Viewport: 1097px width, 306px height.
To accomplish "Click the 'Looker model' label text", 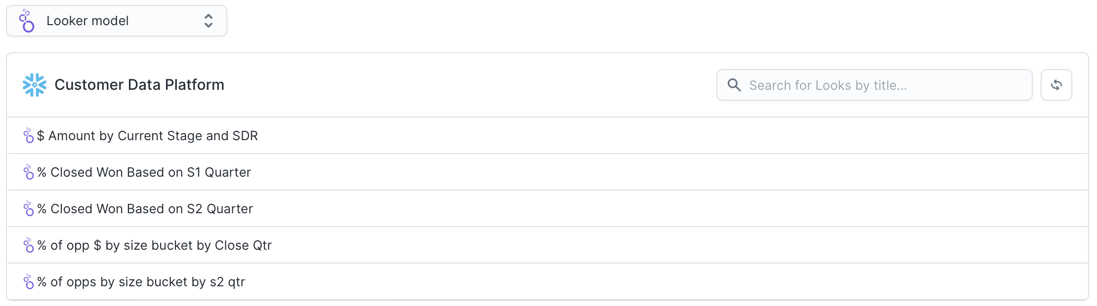I will pyautogui.click(x=87, y=21).
